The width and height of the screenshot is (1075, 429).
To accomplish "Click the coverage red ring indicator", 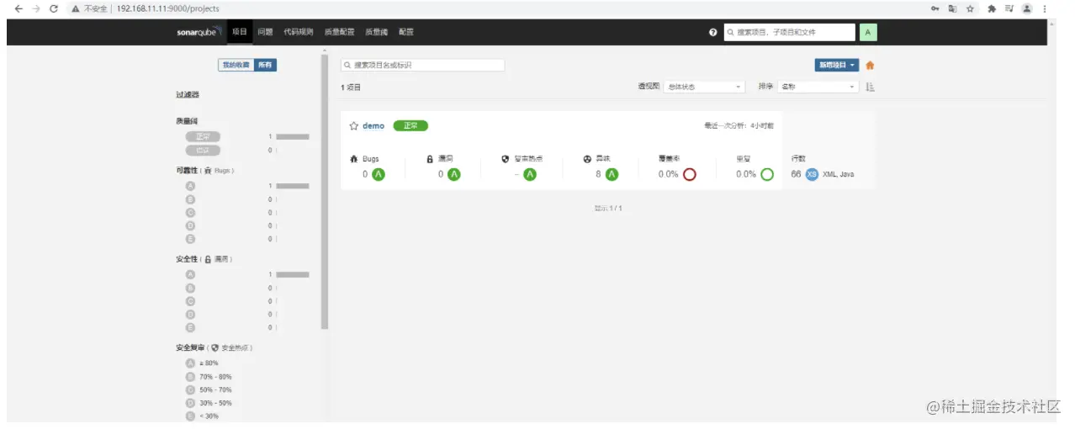I will click(690, 174).
